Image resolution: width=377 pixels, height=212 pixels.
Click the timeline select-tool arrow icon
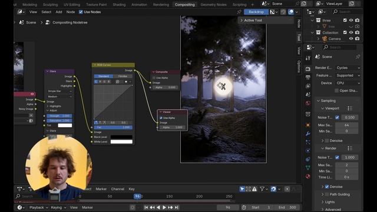point(242,189)
